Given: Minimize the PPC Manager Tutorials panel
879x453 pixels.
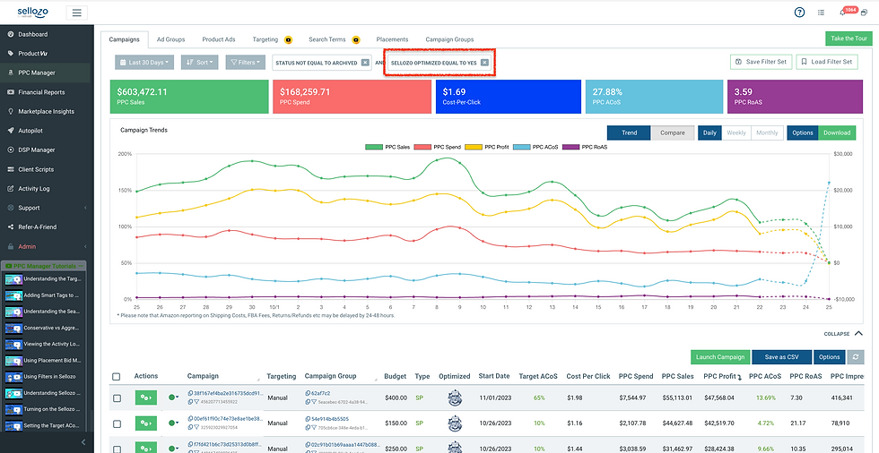Looking at the screenshot, I should point(81,266).
